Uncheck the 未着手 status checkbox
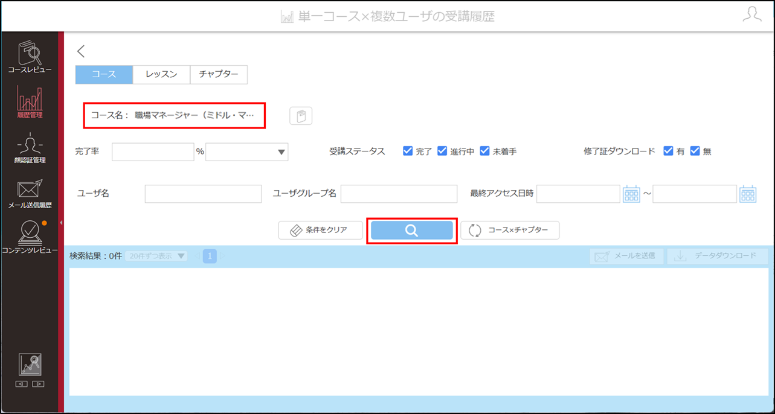This screenshot has width=775, height=414. click(x=484, y=151)
